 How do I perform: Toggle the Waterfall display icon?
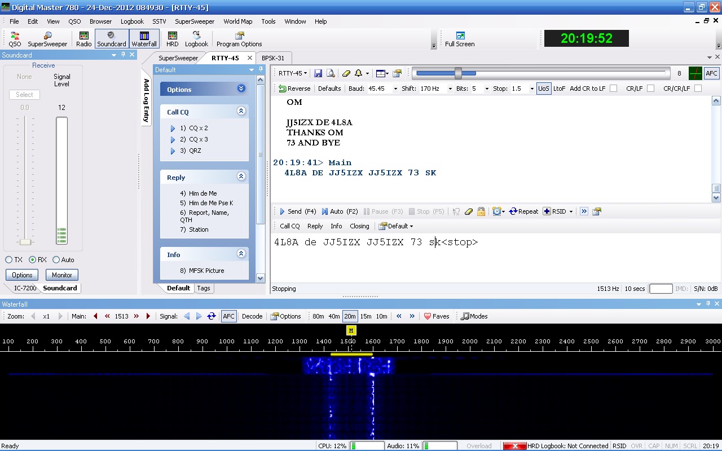tap(144, 38)
